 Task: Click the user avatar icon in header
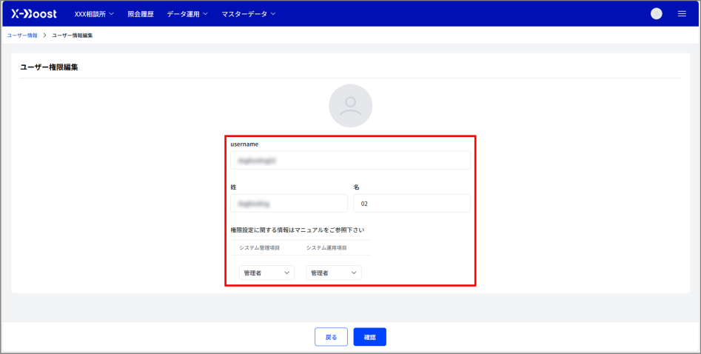[x=657, y=14]
